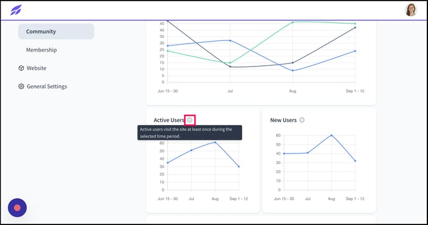
Task: Open the Website section
Action: (36, 68)
